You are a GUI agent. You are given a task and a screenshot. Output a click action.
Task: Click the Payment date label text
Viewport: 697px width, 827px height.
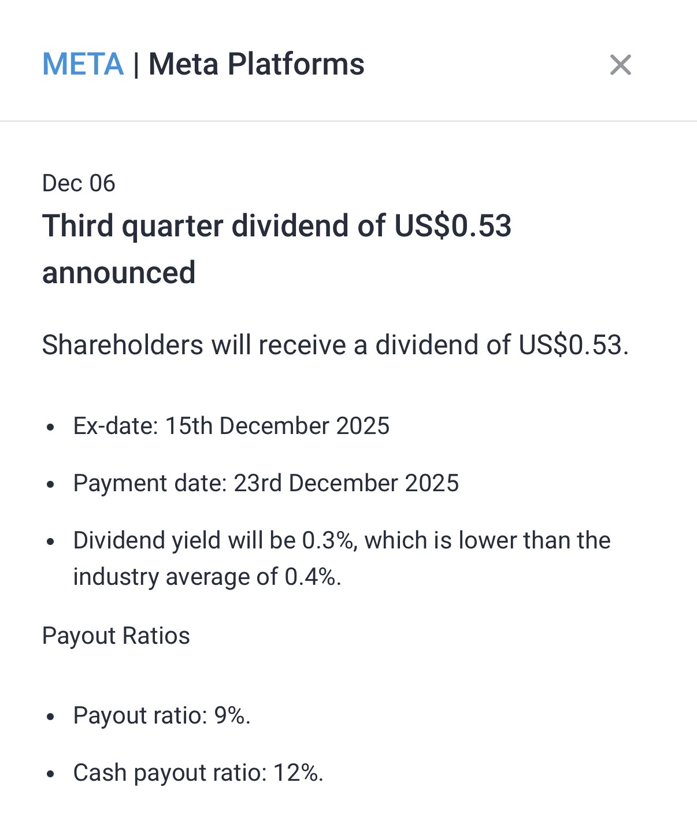click(150, 483)
